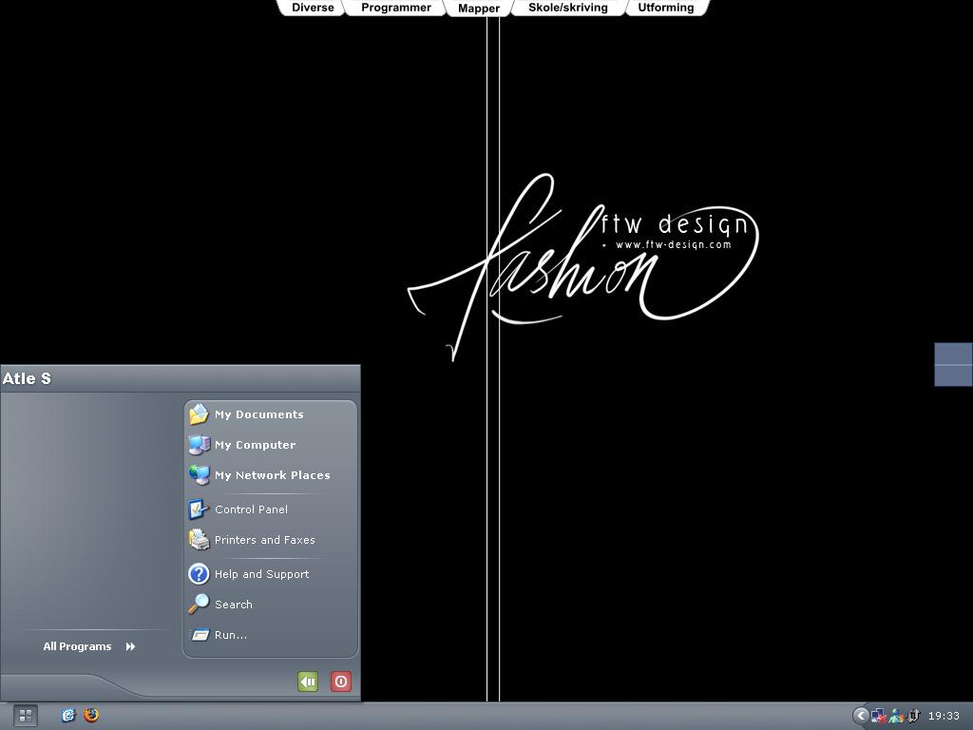This screenshot has height=730, width=973.
Task: Click the gray-blue panel at right screen edge
Action: [x=953, y=364]
